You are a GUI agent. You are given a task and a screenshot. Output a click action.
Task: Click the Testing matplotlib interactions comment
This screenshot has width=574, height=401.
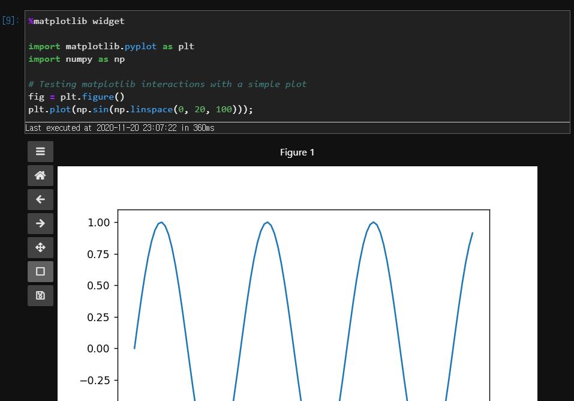click(x=167, y=84)
